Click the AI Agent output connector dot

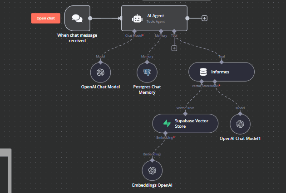coord(187,18)
